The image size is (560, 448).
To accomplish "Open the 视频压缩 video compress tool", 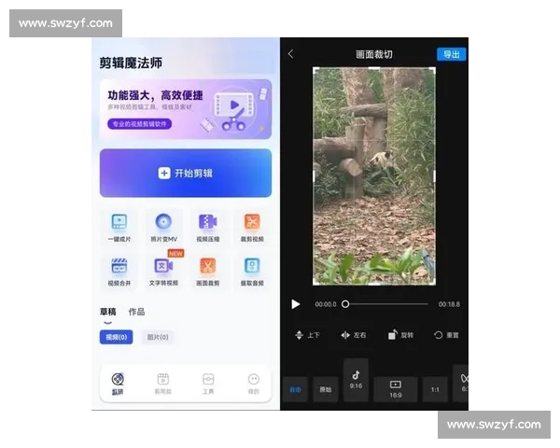I will 207,225.
